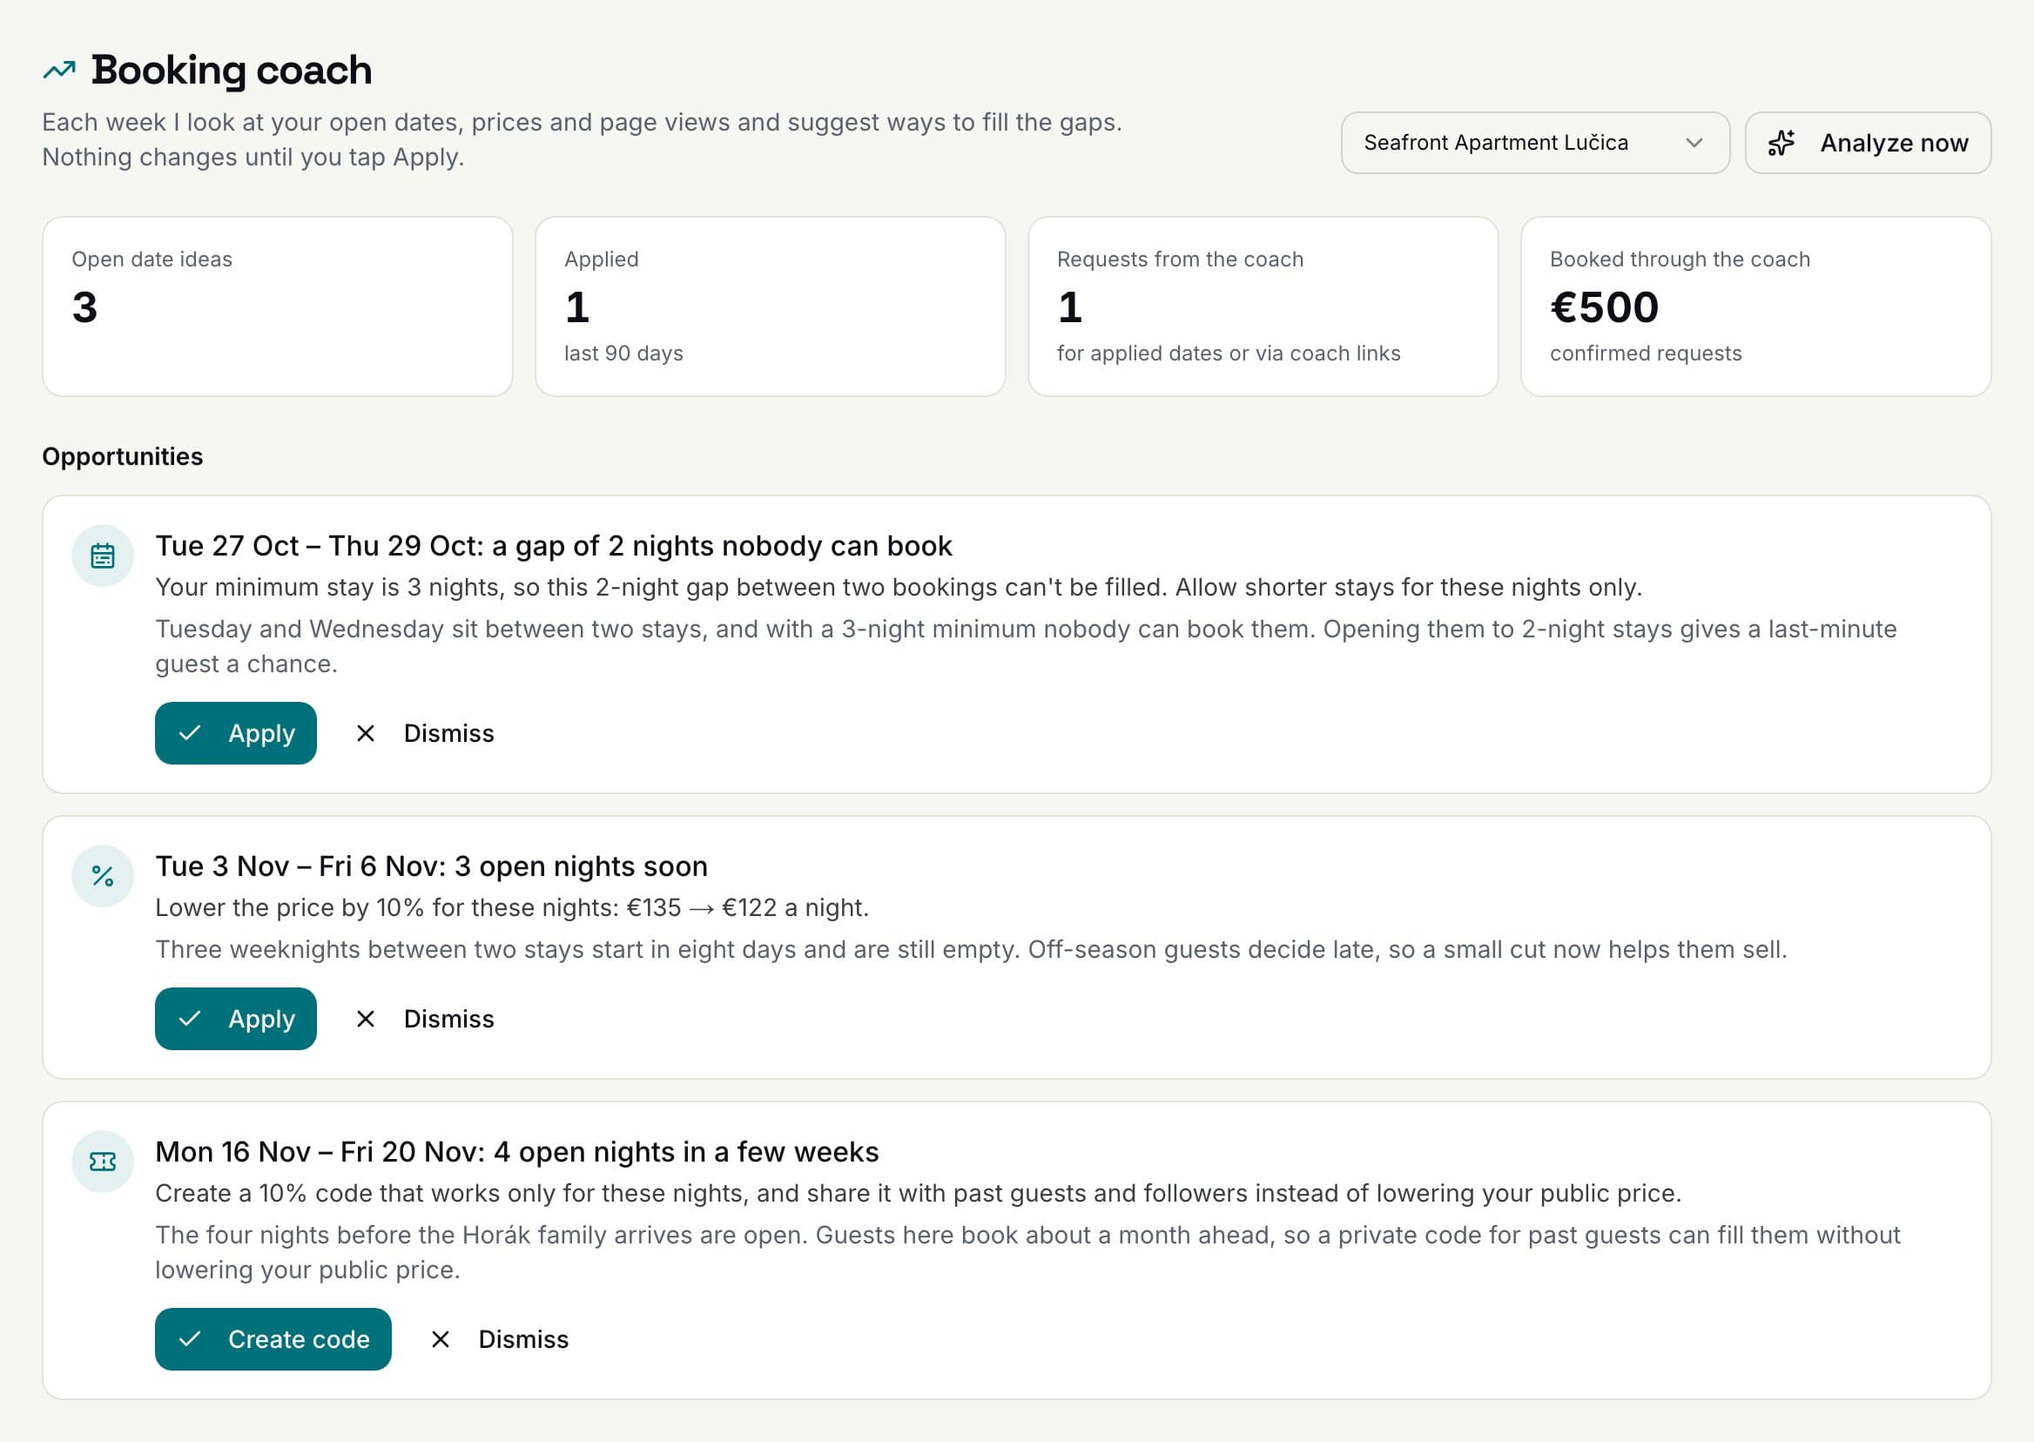
Task: Open the Open date ideas stat card
Action: (278, 307)
